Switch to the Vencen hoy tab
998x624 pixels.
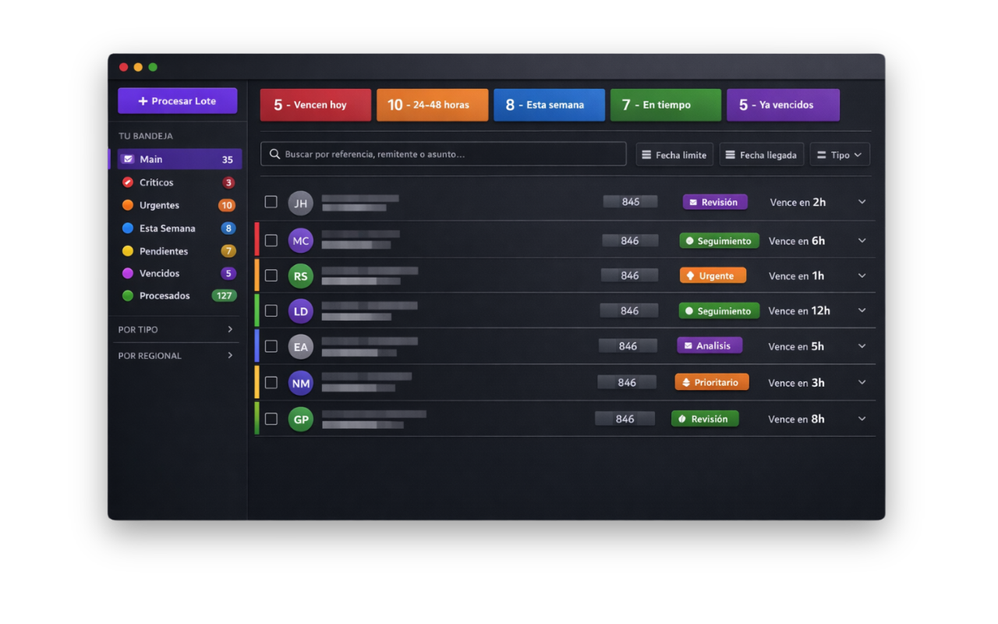pos(315,105)
